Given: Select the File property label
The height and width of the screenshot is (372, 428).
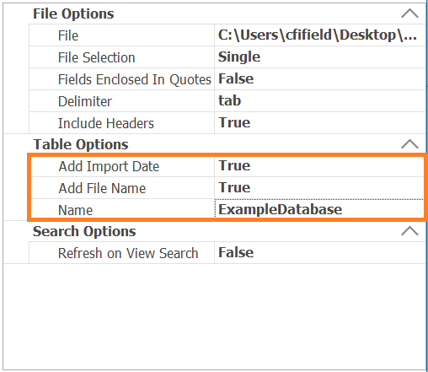Looking at the screenshot, I should point(68,35).
